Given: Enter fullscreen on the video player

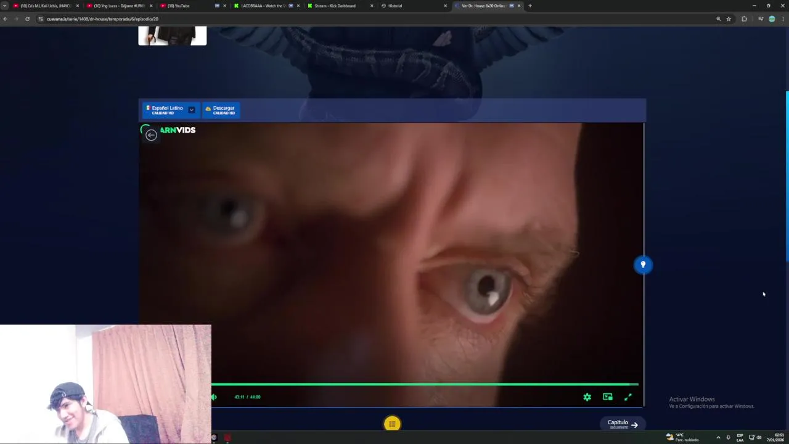Looking at the screenshot, I should click(628, 397).
